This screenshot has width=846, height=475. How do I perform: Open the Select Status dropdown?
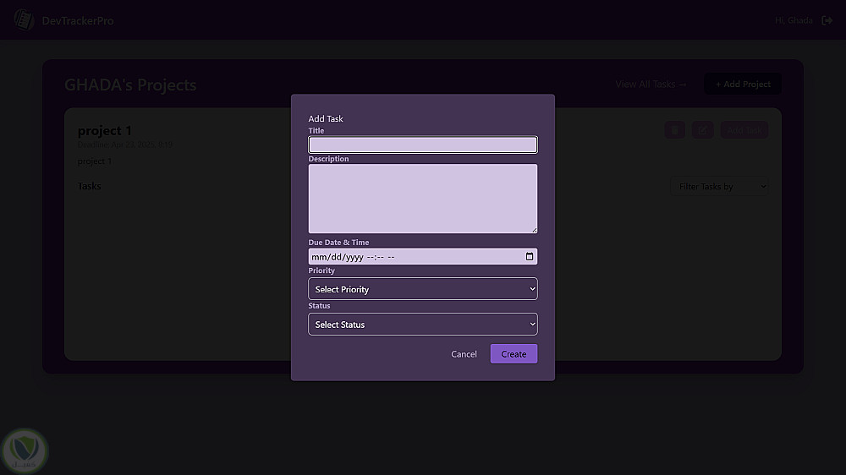click(422, 324)
